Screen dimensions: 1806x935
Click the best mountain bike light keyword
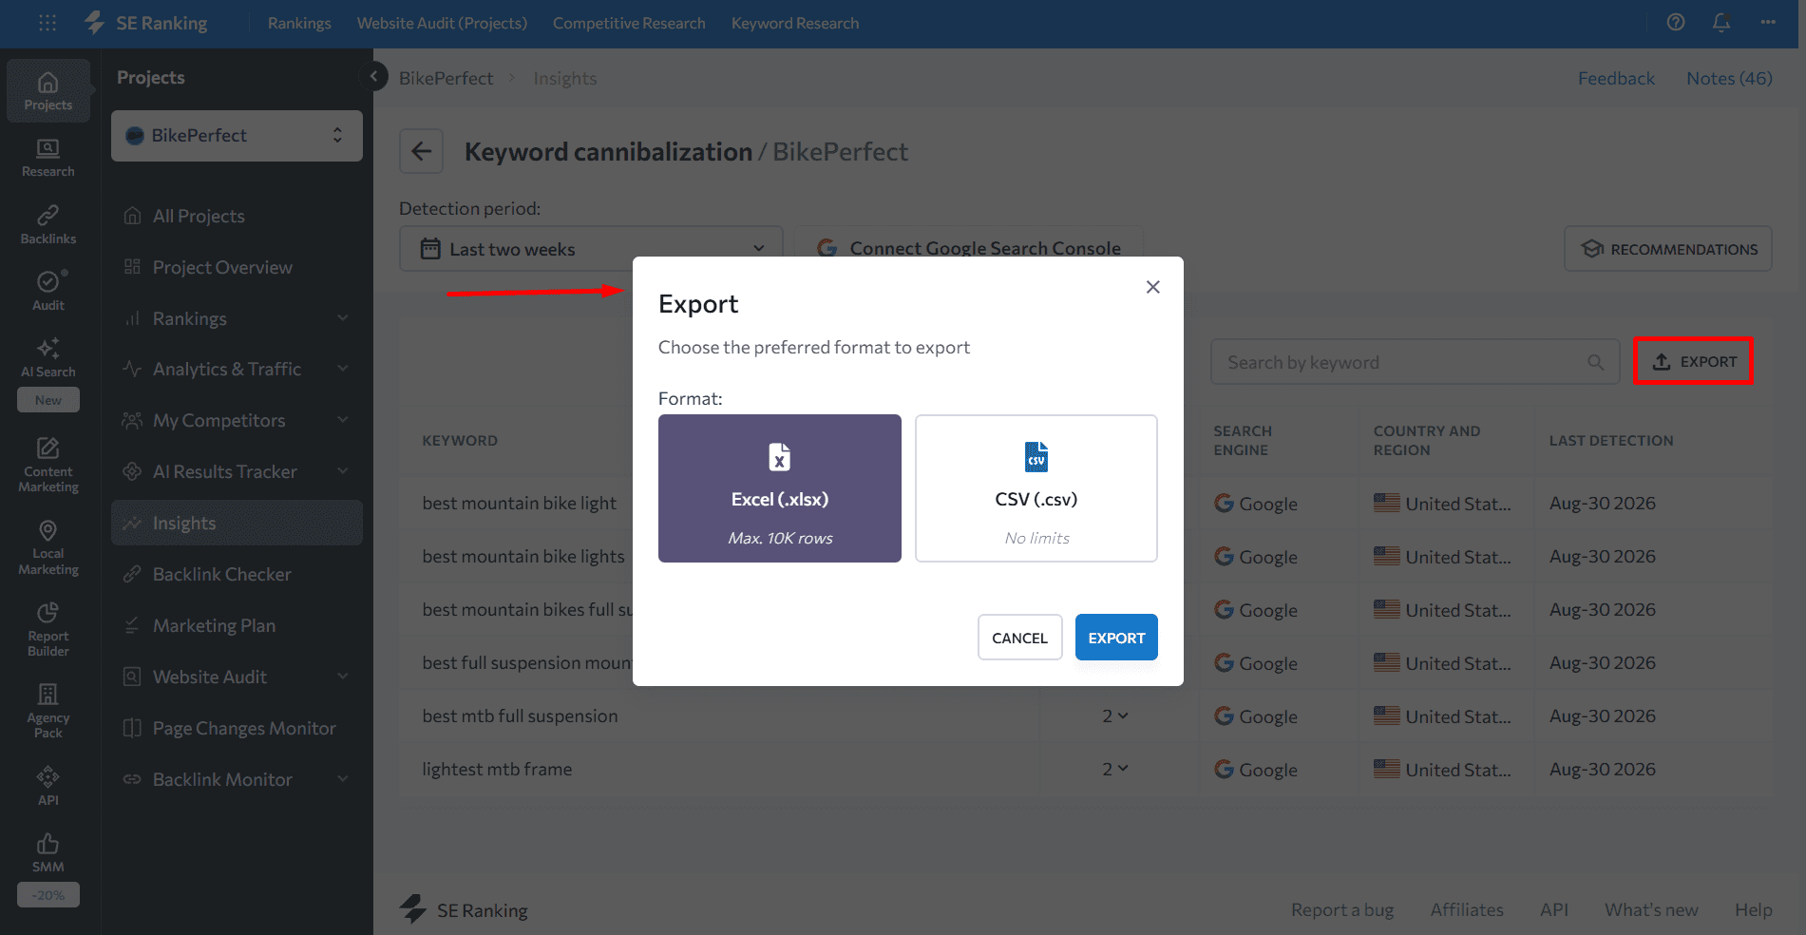[519, 503]
